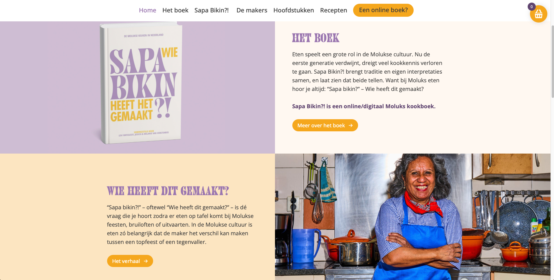The image size is (554, 280).
Task: Open Sapa Bikin?! menu item
Action: point(212,10)
